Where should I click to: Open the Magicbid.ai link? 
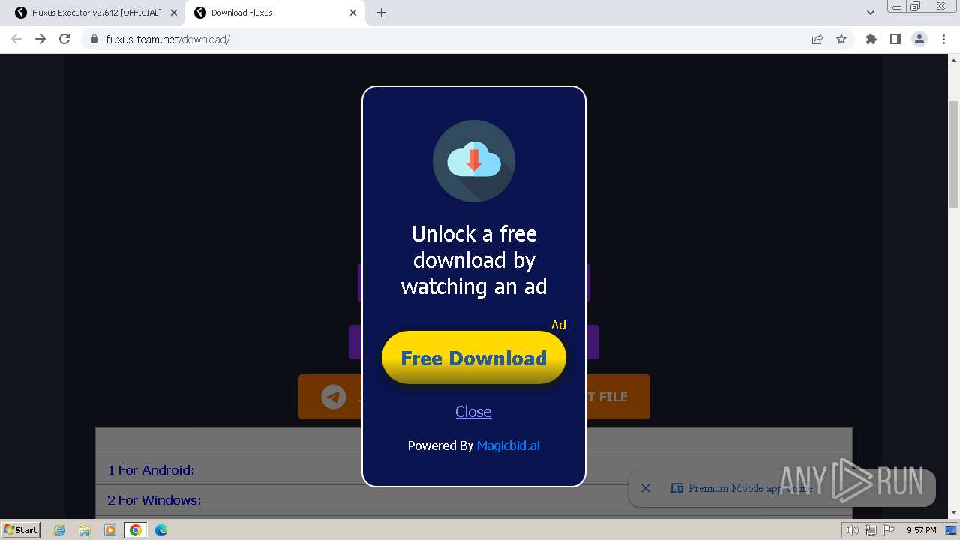point(508,445)
